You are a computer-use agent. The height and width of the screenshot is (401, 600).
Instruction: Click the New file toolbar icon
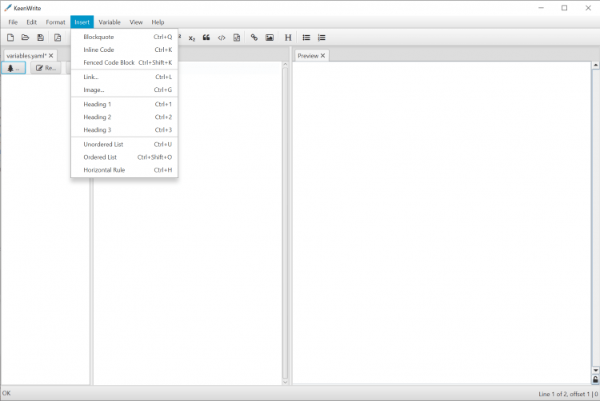[10, 38]
